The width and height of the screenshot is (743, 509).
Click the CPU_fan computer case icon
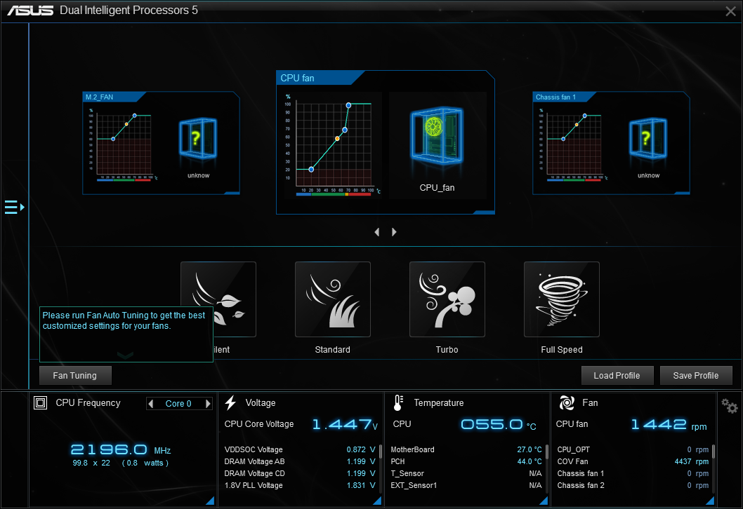click(x=437, y=136)
